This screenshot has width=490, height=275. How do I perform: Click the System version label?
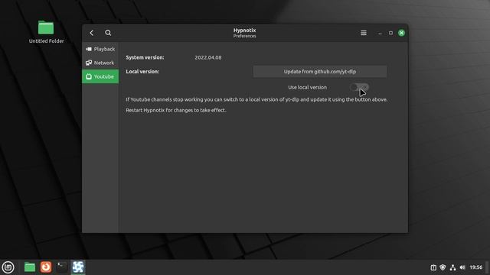[145, 57]
